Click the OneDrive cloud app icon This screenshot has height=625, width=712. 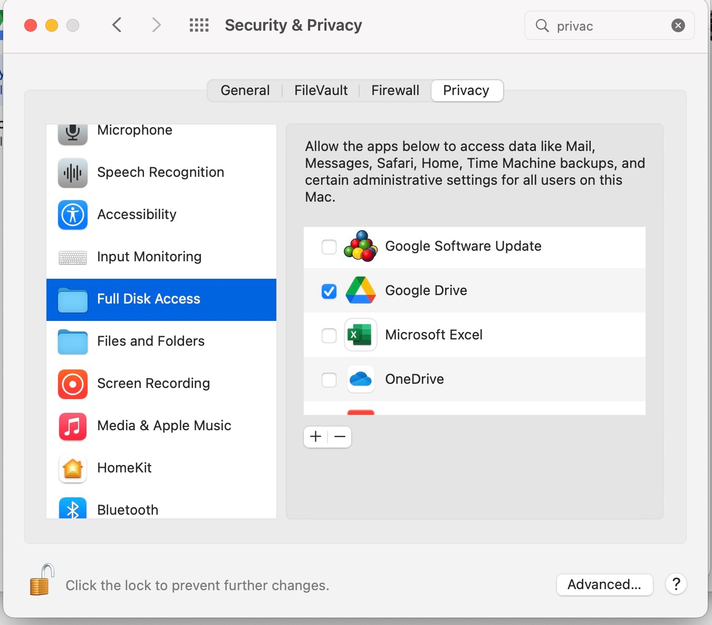click(x=361, y=379)
